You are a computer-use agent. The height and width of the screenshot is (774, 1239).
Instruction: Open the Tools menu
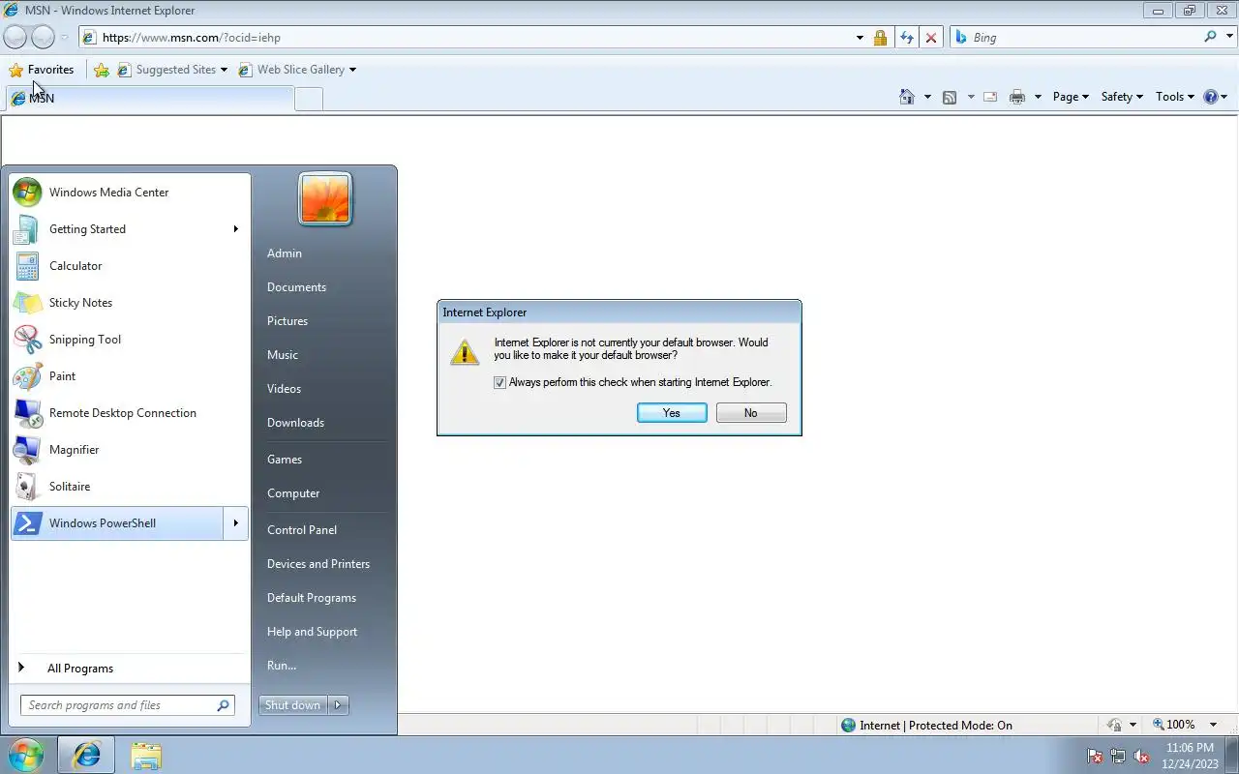[1175, 97]
